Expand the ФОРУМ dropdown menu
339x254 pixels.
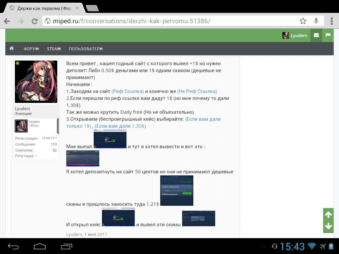click(x=31, y=49)
